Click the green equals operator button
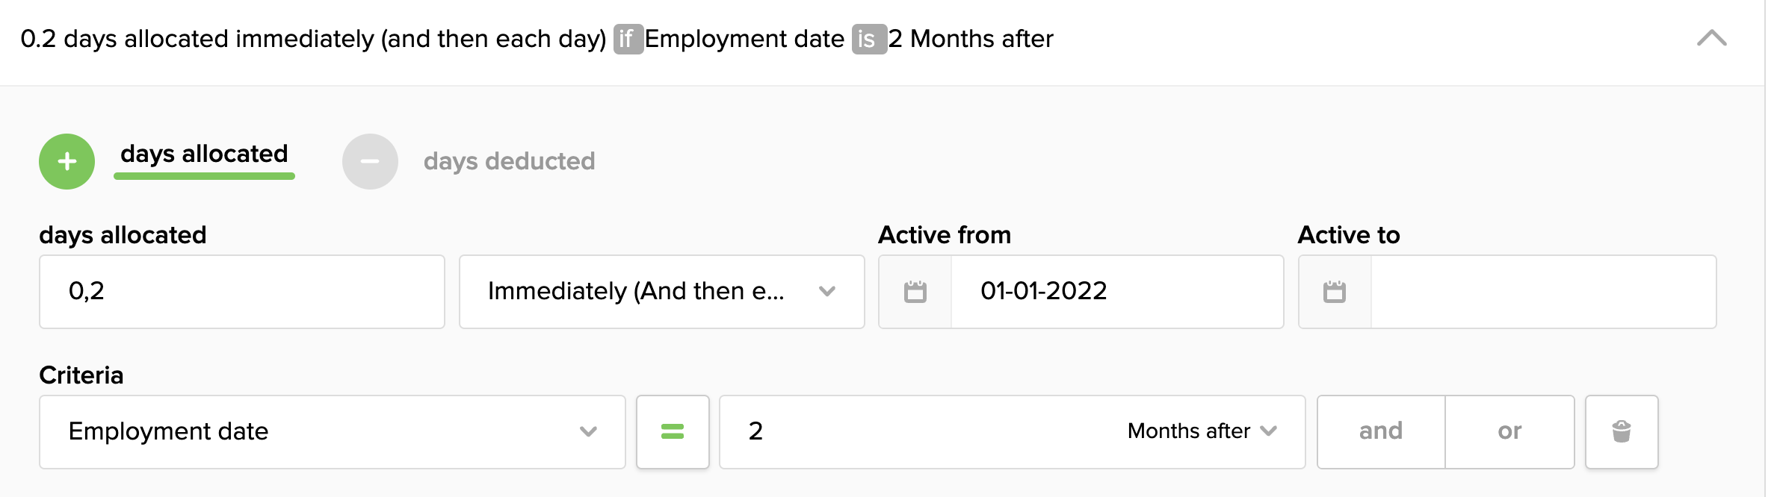 (673, 431)
